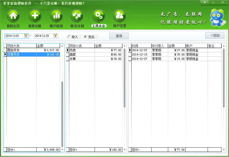
Task: Select the 工具大全 gears icon
Action: (x=98, y=16)
